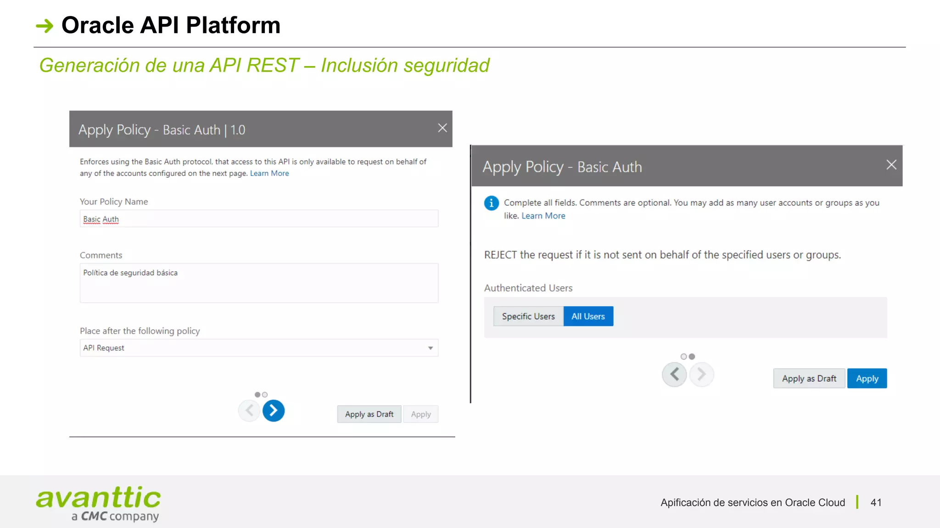Click the green arrow beside Oracle API Platform
This screenshot has height=528, width=940.
click(45, 26)
